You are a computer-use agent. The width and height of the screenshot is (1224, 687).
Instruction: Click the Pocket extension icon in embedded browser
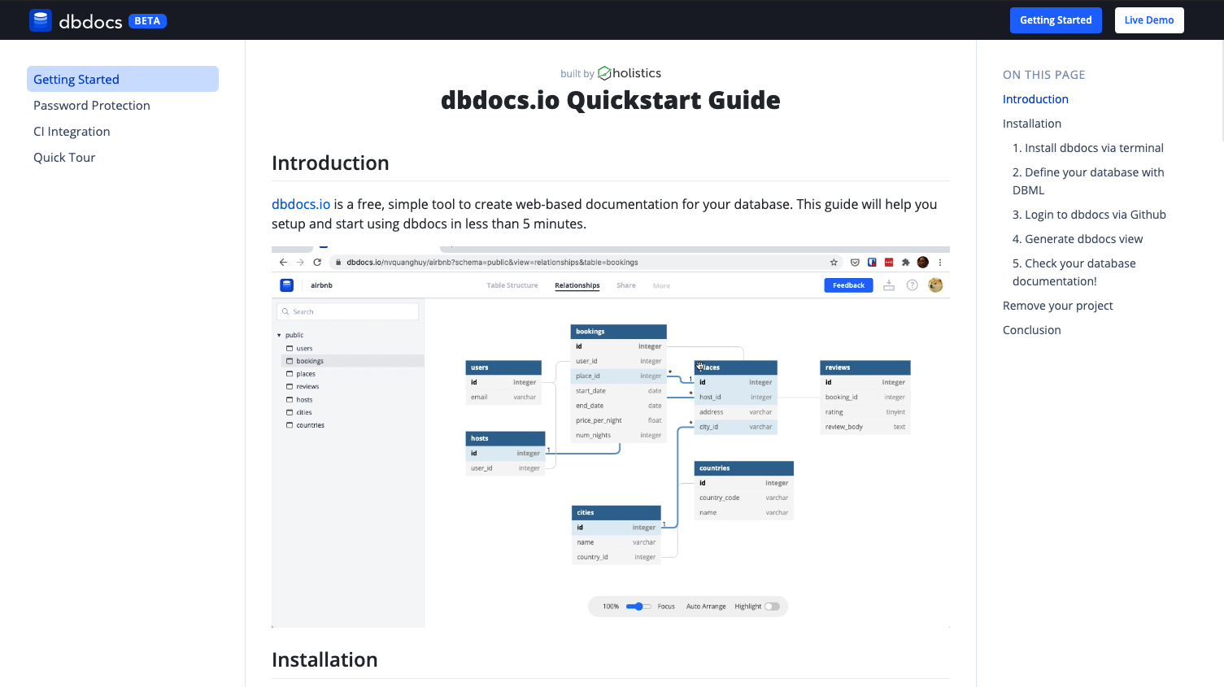click(x=855, y=263)
